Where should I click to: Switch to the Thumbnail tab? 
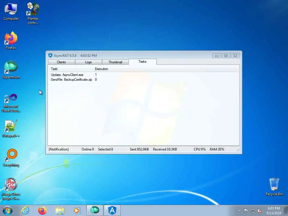(x=115, y=62)
